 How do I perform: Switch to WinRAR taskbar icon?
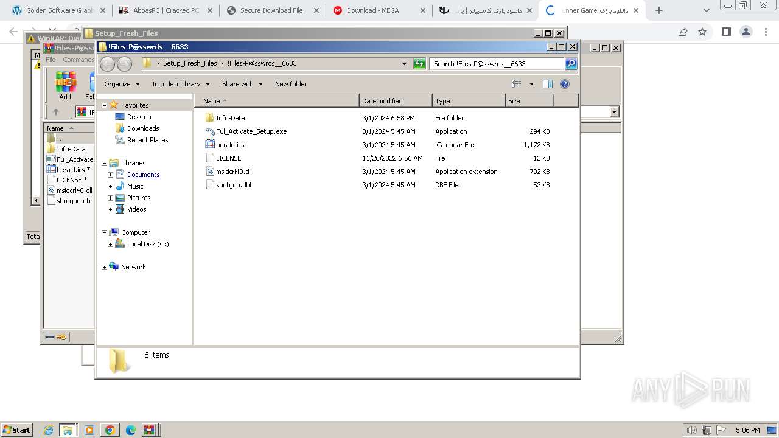pyautogui.click(x=150, y=430)
